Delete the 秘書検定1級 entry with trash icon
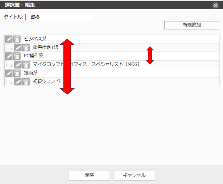Viewport: 223px width, 184px height. [x=26, y=48]
